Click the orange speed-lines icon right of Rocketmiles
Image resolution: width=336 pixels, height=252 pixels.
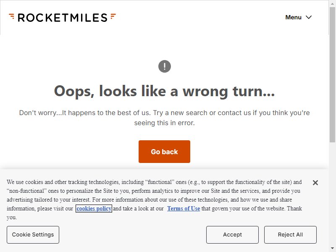[x=113, y=16]
